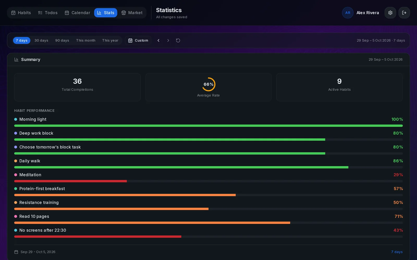
Task: Click the calendar icon beside Sep 29 - Oct 5
Action: (x=16, y=252)
